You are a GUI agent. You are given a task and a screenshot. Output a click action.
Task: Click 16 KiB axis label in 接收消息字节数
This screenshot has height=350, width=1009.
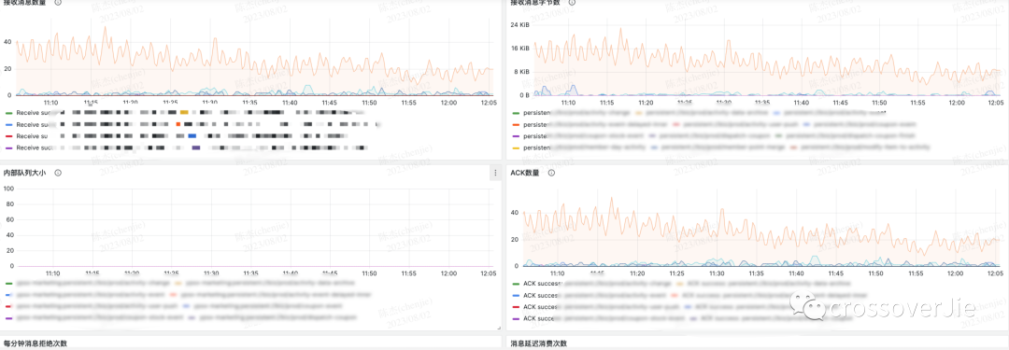(520, 49)
